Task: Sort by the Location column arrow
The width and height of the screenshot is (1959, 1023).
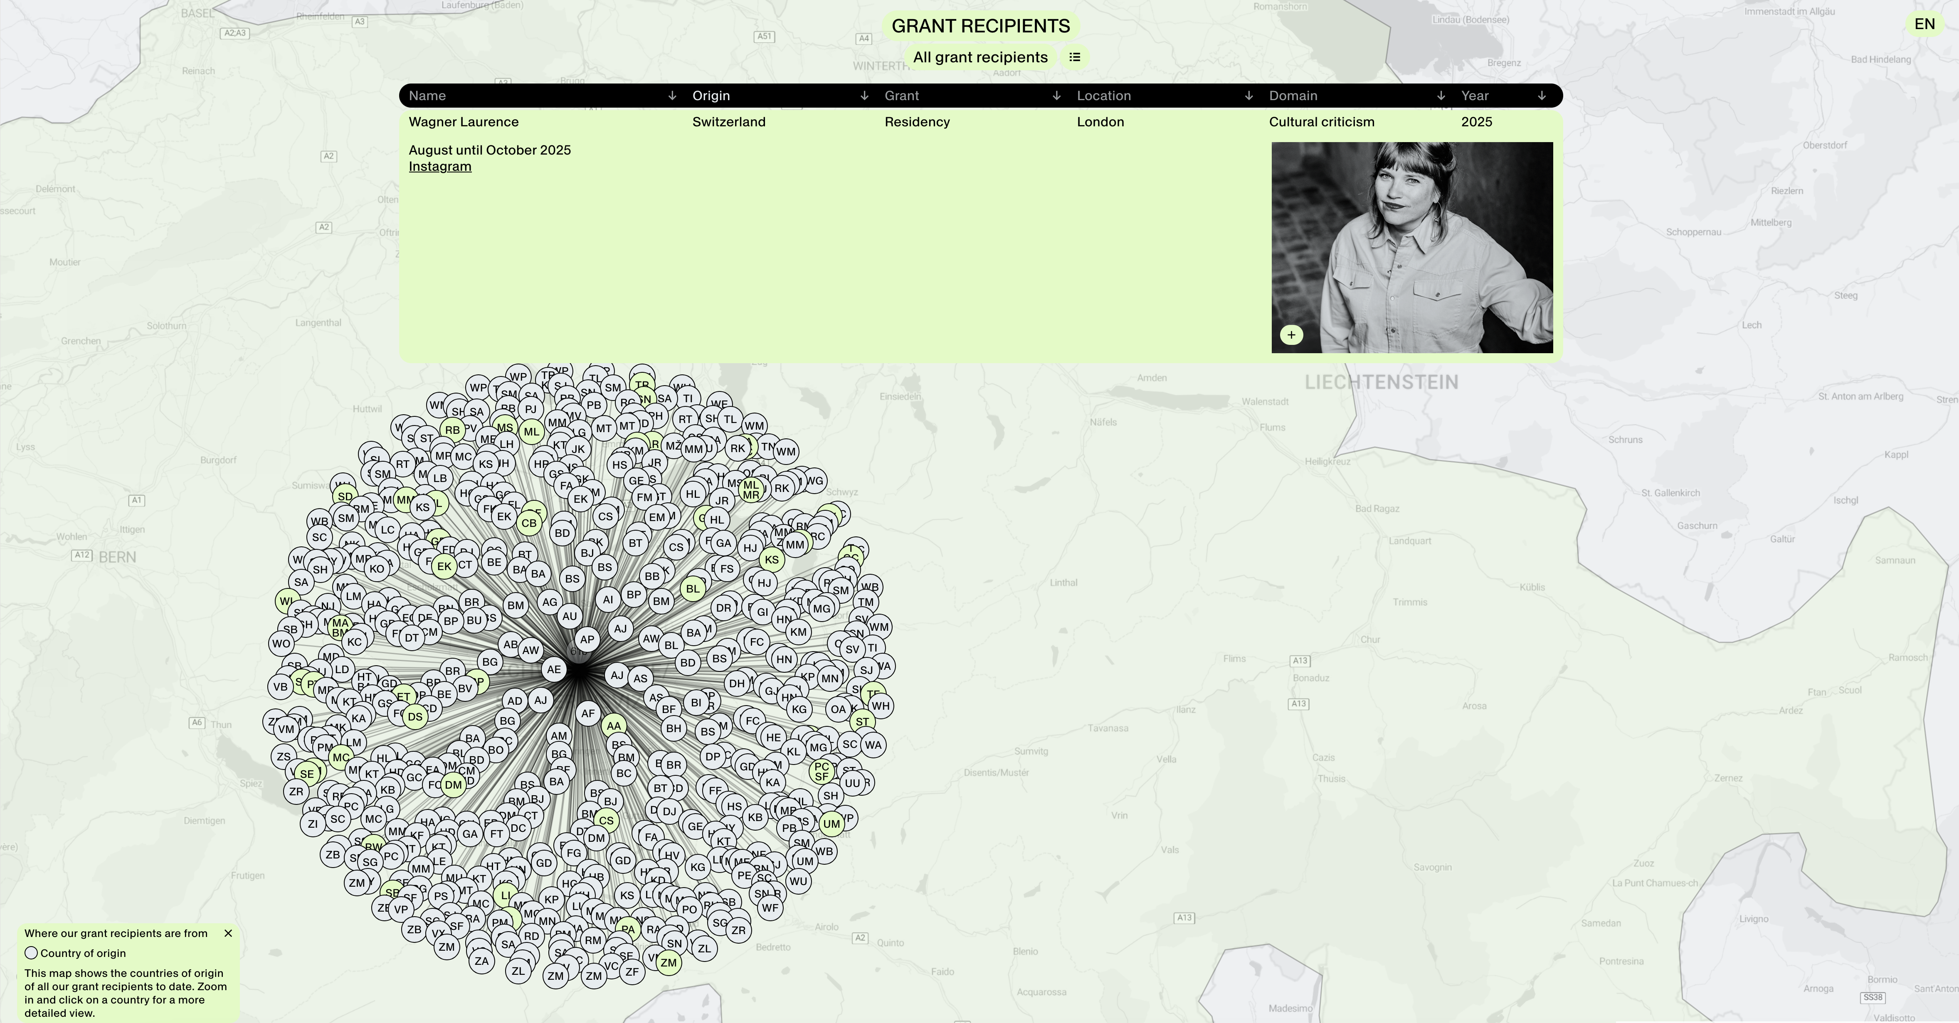Action: tap(1249, 96)
